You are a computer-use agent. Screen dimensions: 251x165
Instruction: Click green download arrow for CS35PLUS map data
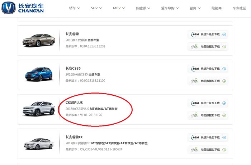tap(224, 115)
